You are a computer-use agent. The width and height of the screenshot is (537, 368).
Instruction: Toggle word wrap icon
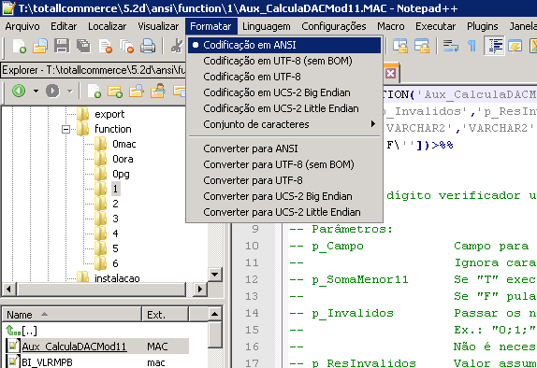tap(450, 46)
